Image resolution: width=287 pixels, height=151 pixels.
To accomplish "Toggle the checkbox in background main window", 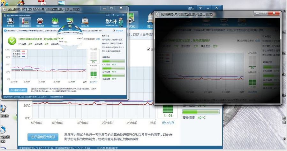I will pos(148,49).
